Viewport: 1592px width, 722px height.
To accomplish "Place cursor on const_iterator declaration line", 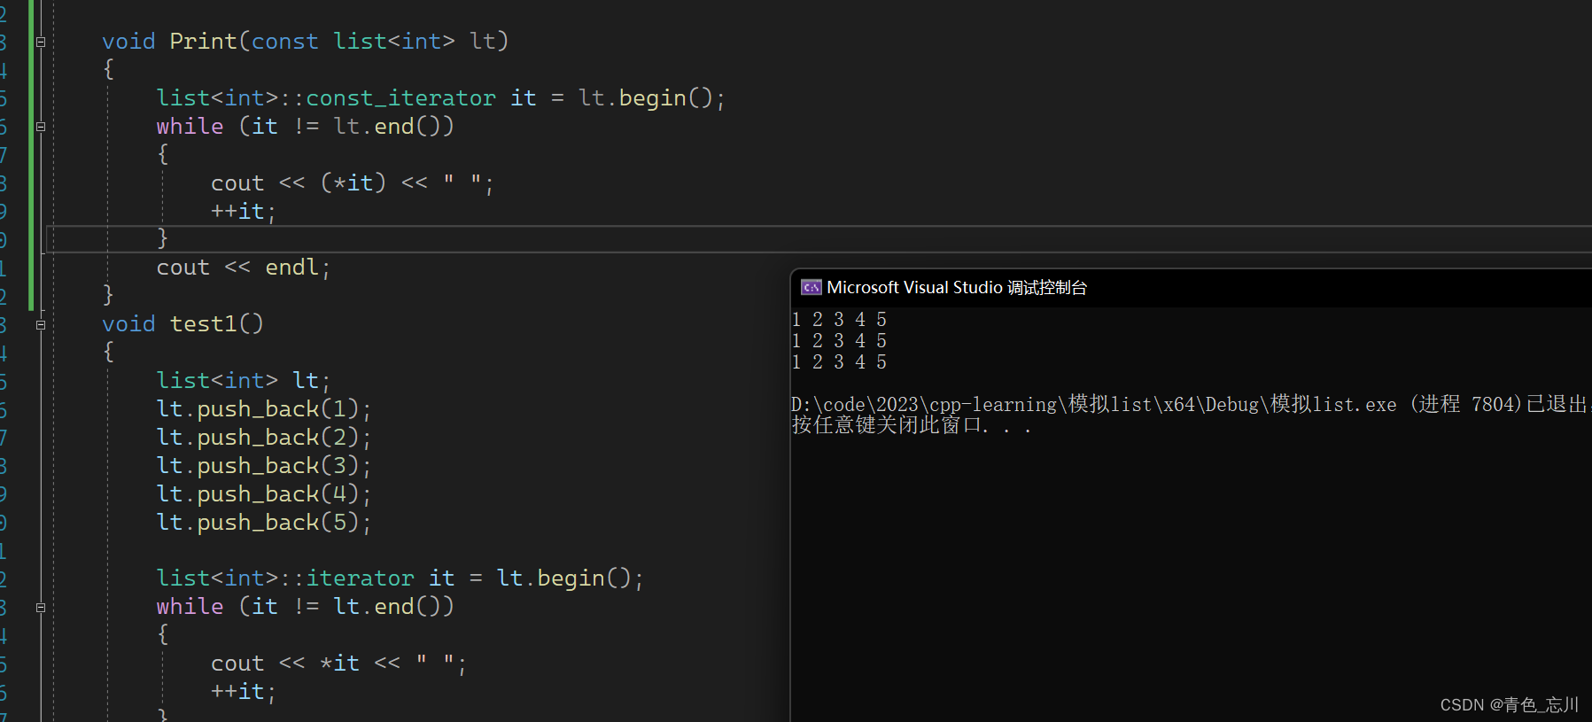I will [x=440, y=97].
